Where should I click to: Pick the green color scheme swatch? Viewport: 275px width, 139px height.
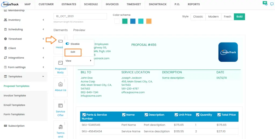[125, 21]
